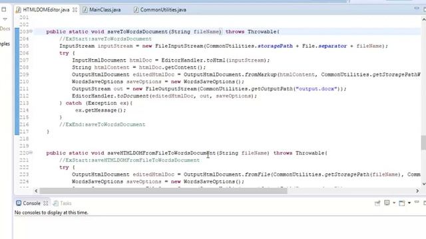Click the catch keyword on line 213
This screenshot has height=239, width=426.
(74, 104)
